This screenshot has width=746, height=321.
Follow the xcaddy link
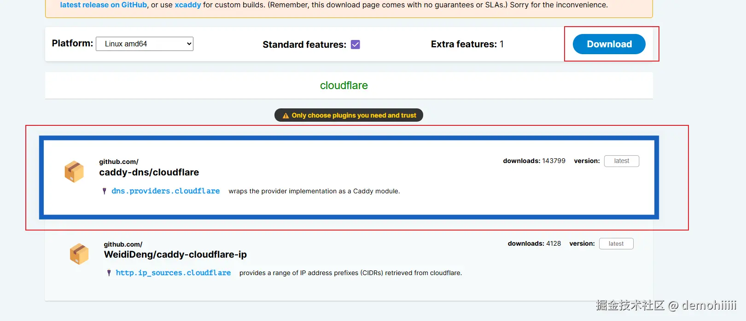tap(188, 5)
